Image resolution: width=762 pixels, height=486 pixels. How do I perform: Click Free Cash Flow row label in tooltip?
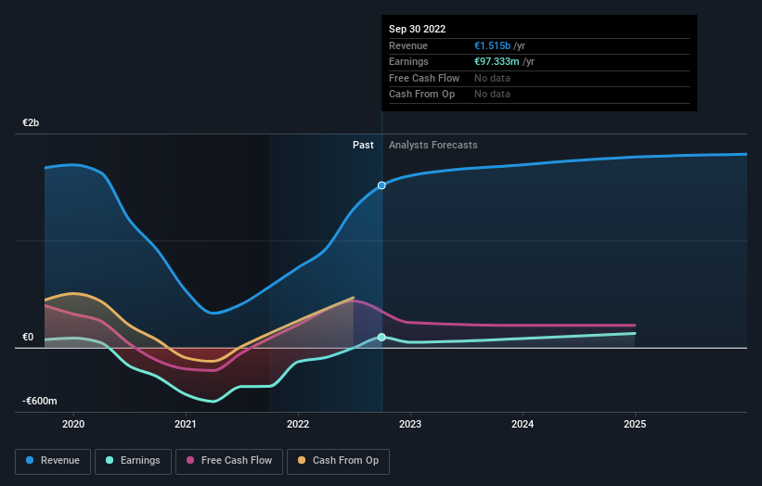[x=424, y=78]
